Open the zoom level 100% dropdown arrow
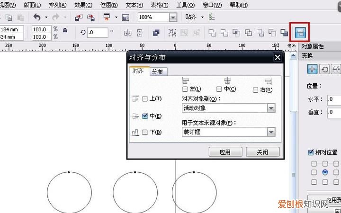 pos(173,17)
